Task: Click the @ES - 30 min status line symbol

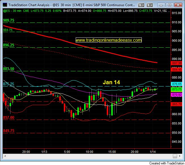Action: coord(12,11)
